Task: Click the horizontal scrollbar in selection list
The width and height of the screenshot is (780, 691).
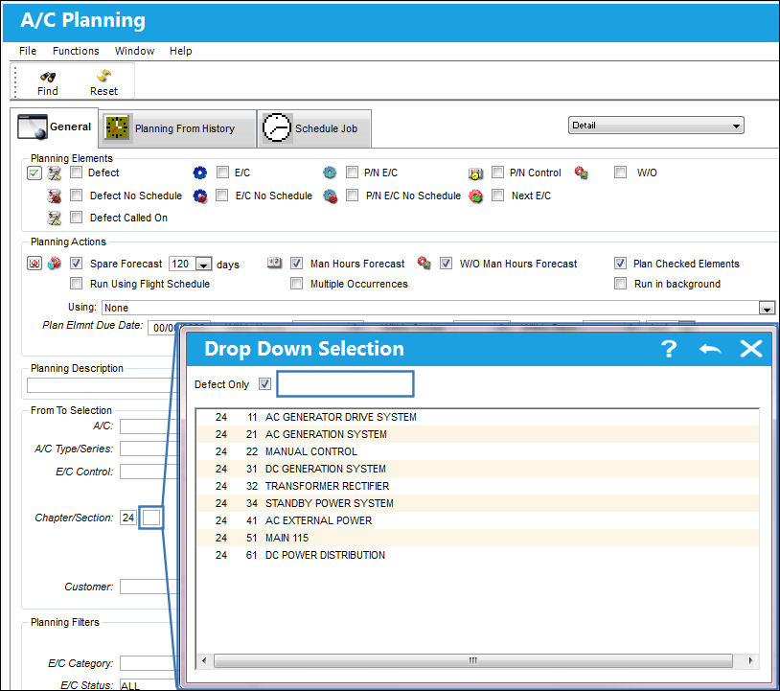Action: [472, 660]
